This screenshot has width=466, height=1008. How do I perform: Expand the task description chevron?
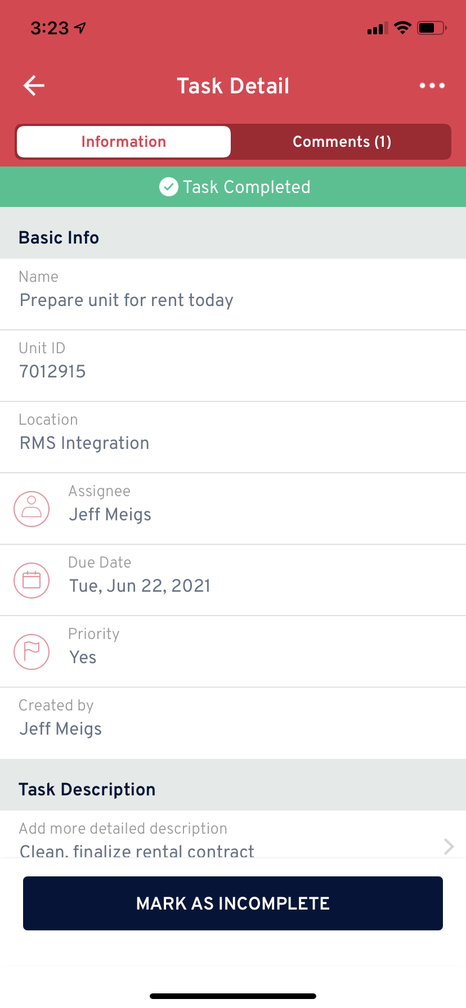[x=449, y=846]
